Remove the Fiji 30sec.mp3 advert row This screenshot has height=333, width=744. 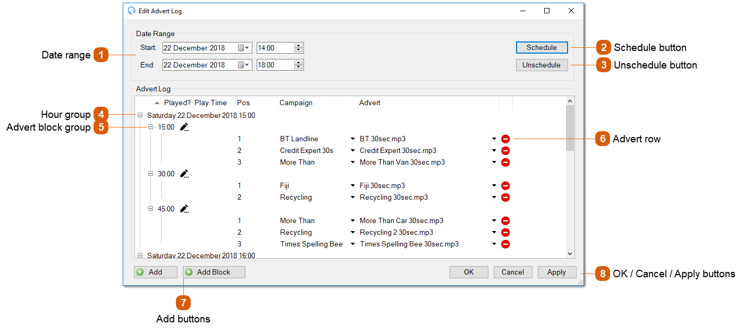pyautogui.click(x=505, y=186)
